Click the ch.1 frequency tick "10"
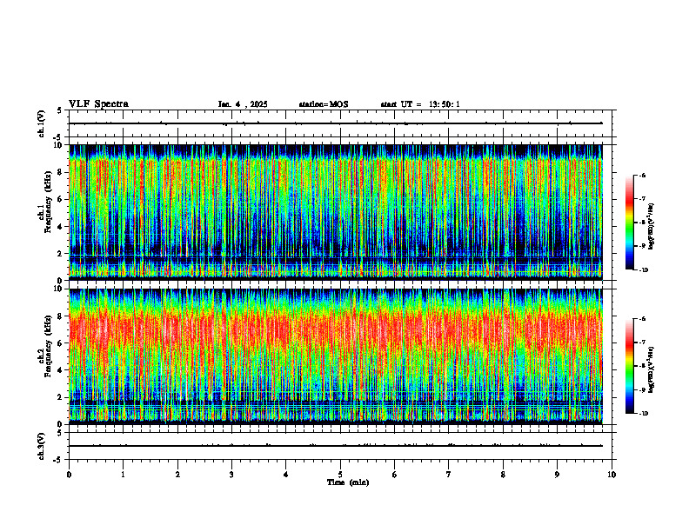The image size is (689, 532). (58, 145)
